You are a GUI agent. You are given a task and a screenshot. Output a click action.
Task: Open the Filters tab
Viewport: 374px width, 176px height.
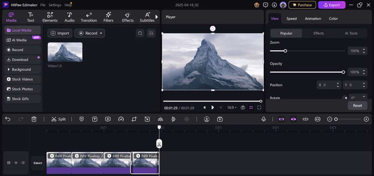[108, 17]
